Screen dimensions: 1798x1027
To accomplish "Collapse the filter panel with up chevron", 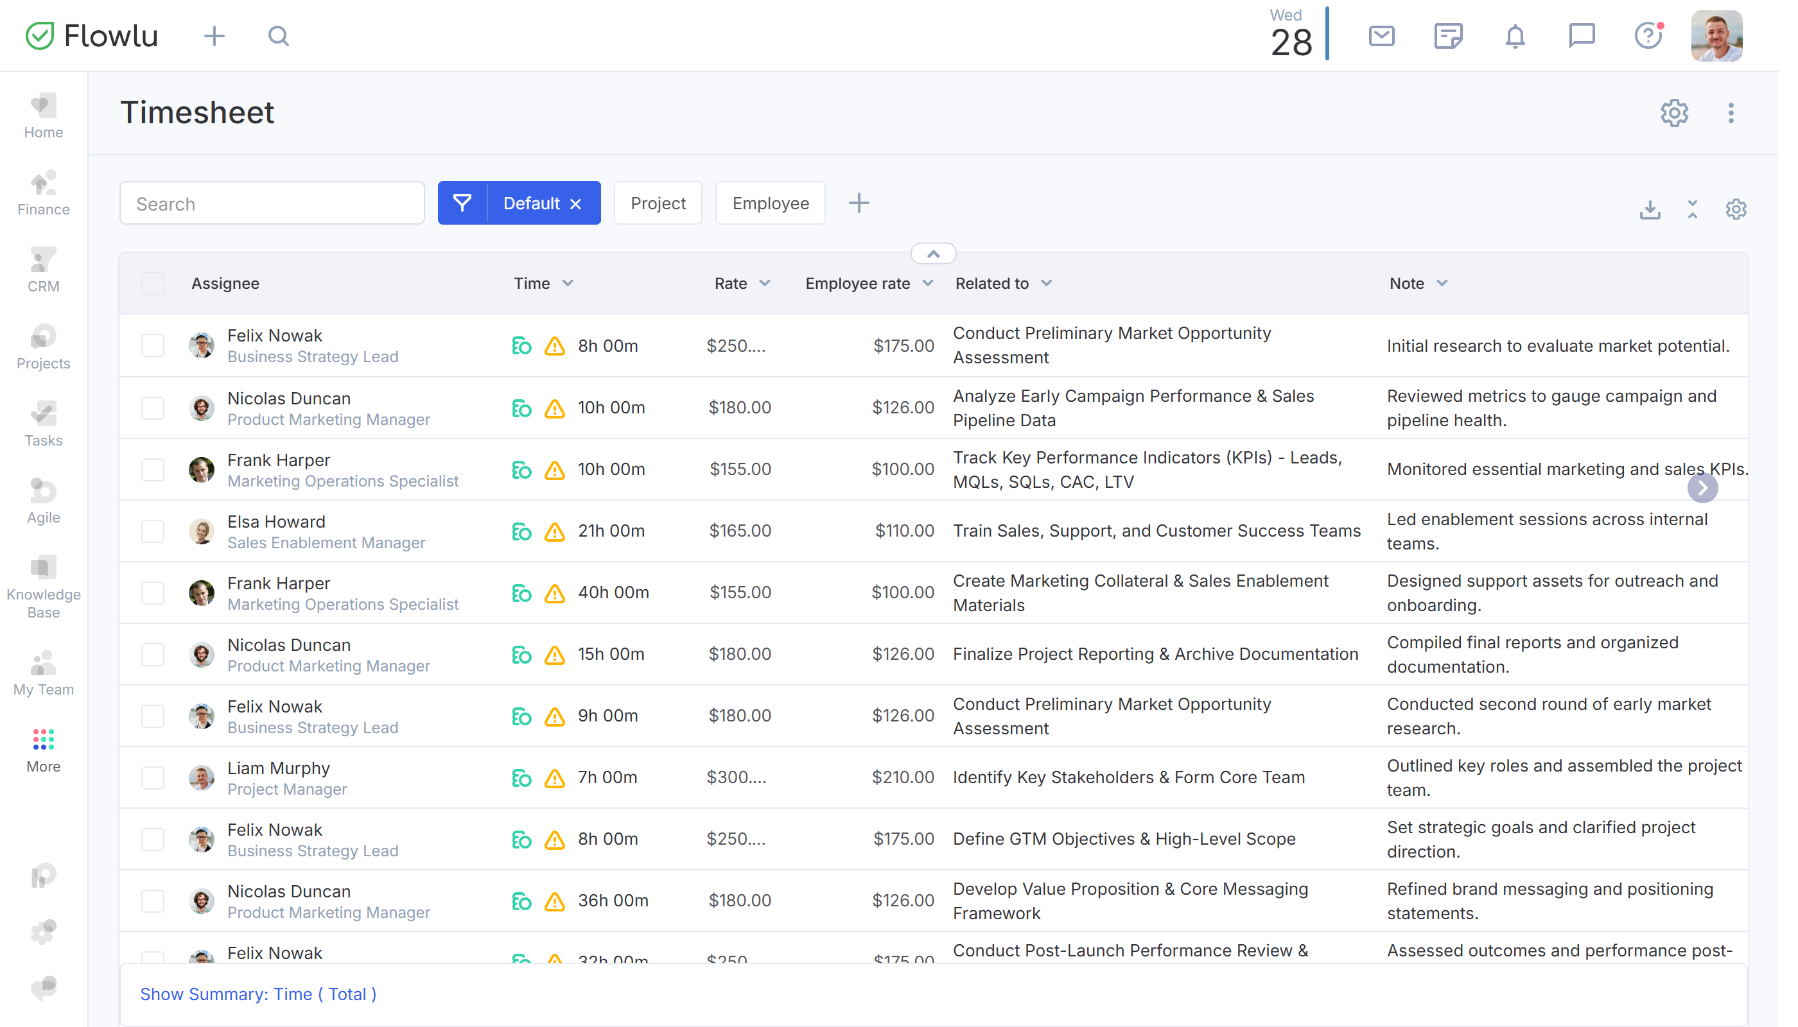I will (x=933, y=254).
